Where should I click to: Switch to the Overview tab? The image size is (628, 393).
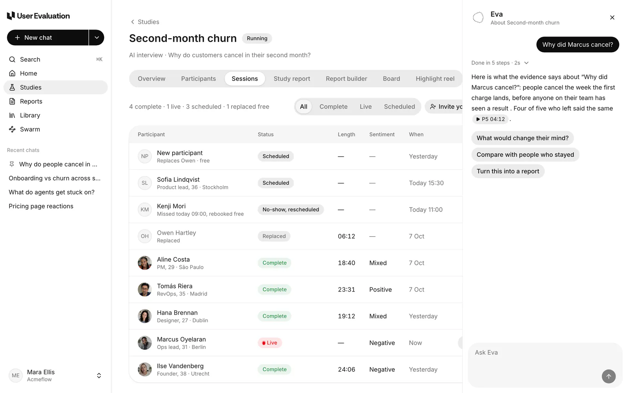[152, 79]
